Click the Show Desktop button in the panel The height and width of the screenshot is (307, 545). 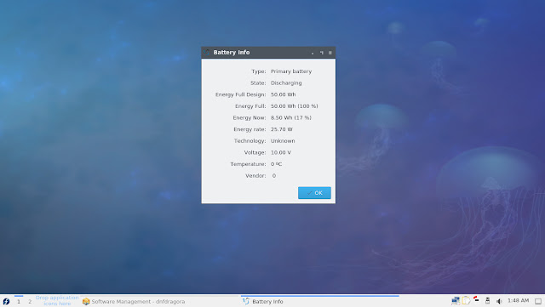[538, 301]
